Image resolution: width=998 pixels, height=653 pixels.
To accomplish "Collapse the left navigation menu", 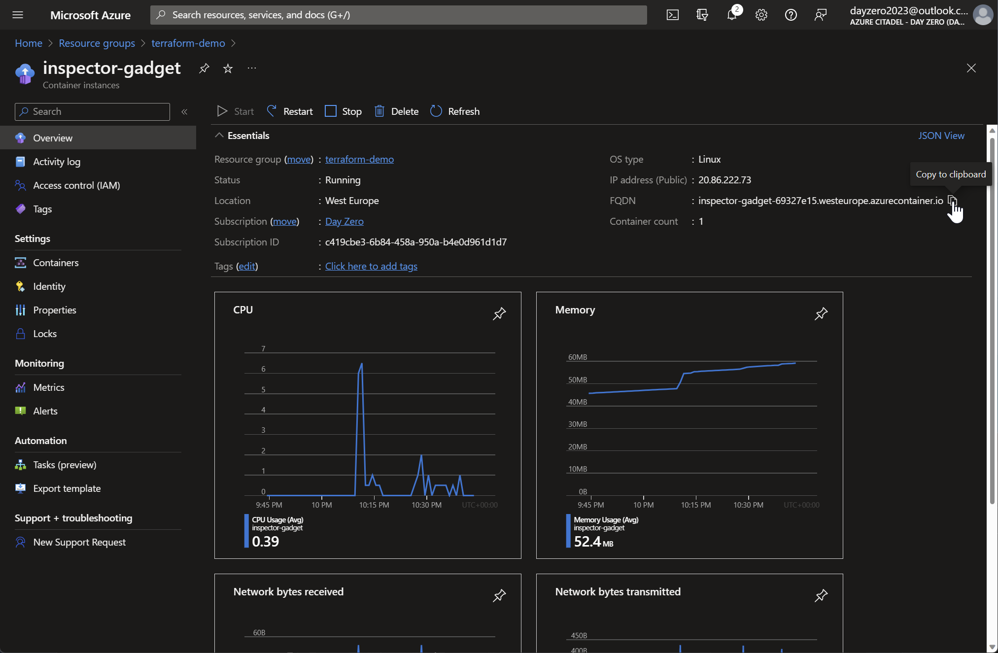I will click(184, 112).
